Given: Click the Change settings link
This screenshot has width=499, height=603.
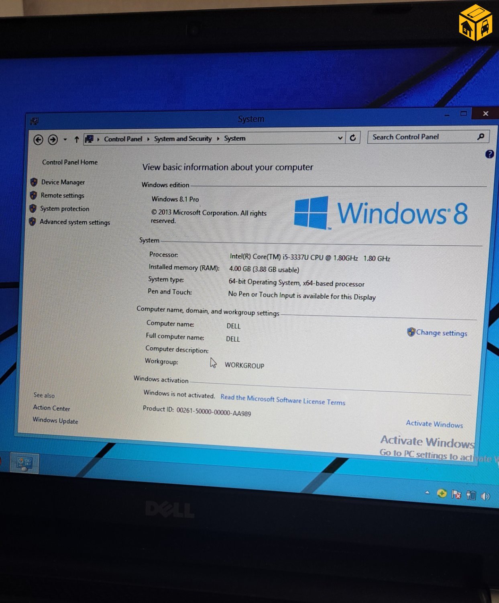Looking at the screenshot, I should 441,333.
